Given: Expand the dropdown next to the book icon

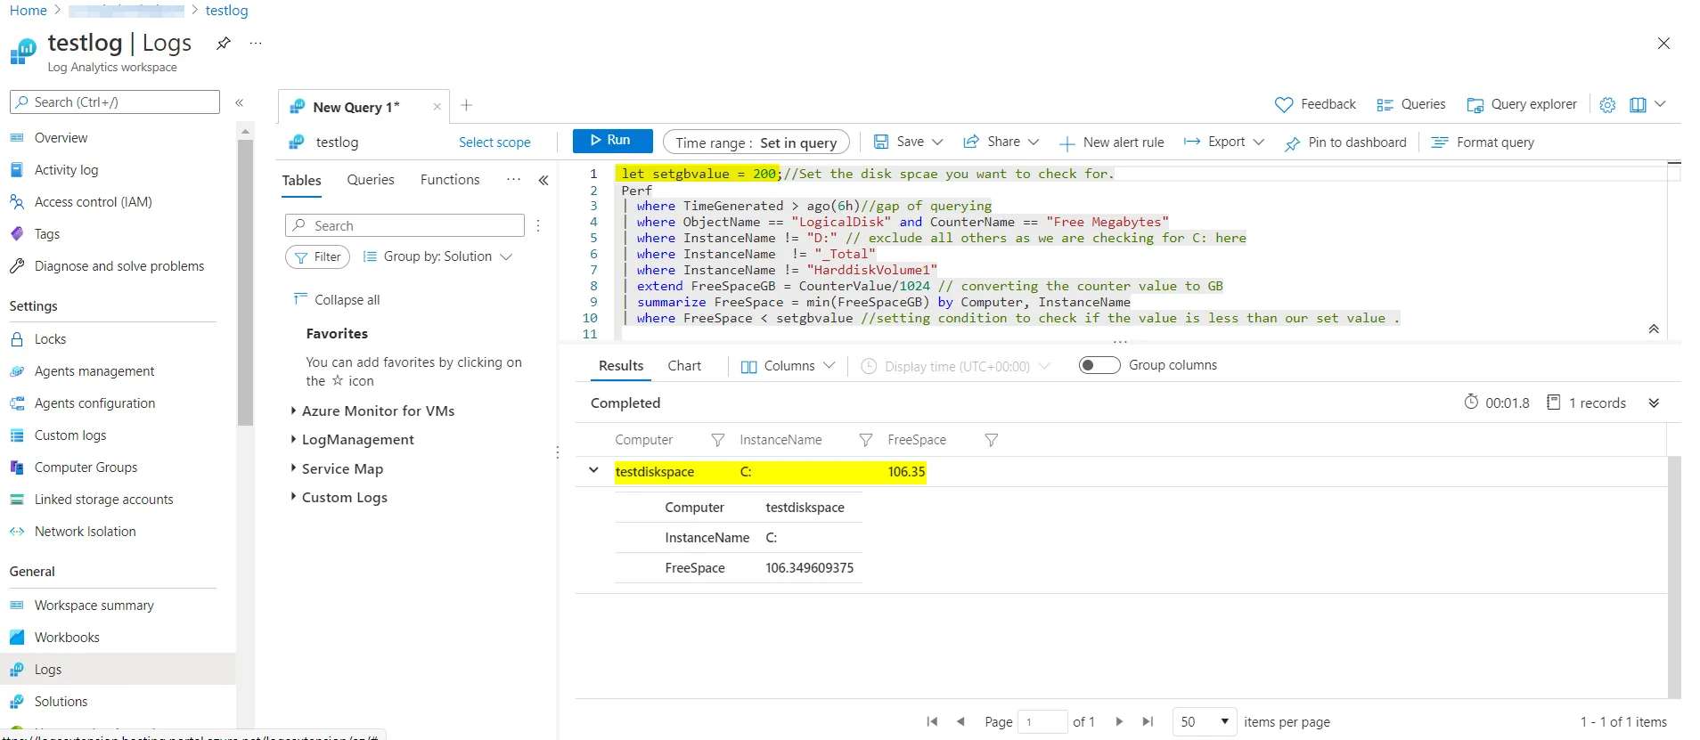Looking at the screenshot, I should click(x=1660, y=104).
